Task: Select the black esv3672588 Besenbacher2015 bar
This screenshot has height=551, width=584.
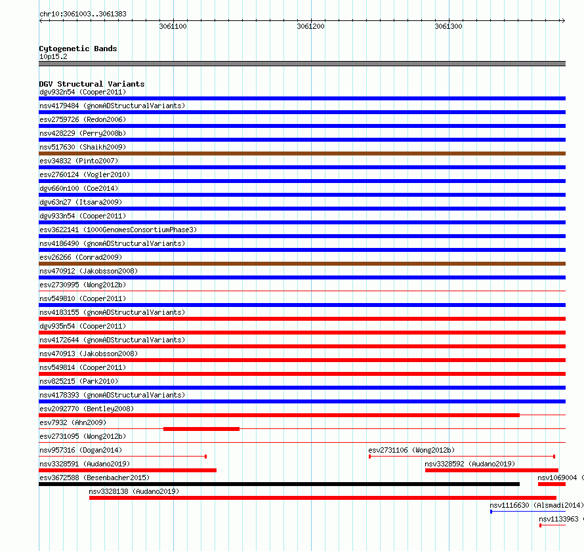Action: click(279, 484)
